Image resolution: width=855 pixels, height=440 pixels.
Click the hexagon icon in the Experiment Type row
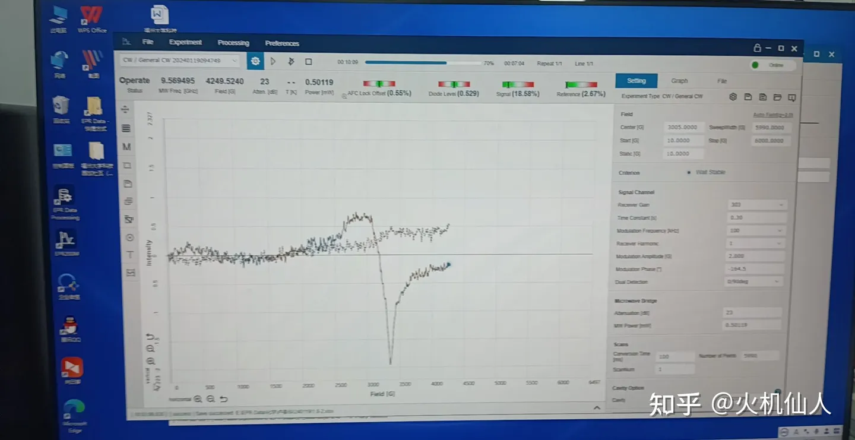tap(733, 97)
